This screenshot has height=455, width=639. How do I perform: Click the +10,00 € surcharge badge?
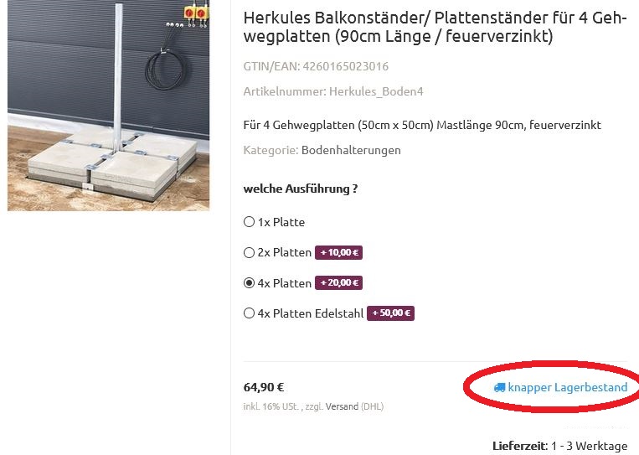[x=338, y=252]
